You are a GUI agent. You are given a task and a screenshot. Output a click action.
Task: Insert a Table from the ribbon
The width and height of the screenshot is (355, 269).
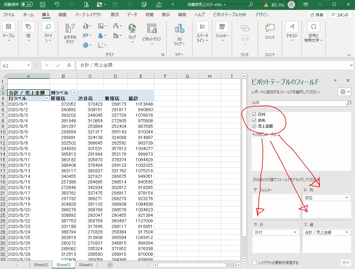click(x=9, y=31)
